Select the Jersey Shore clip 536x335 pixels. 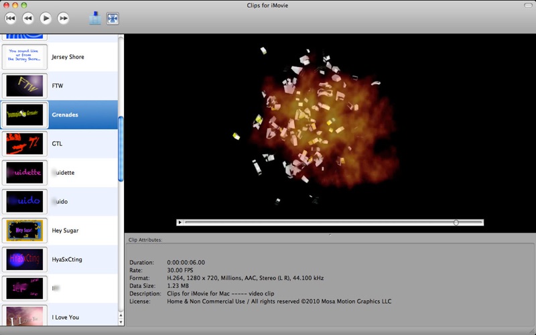coord(68,57)
